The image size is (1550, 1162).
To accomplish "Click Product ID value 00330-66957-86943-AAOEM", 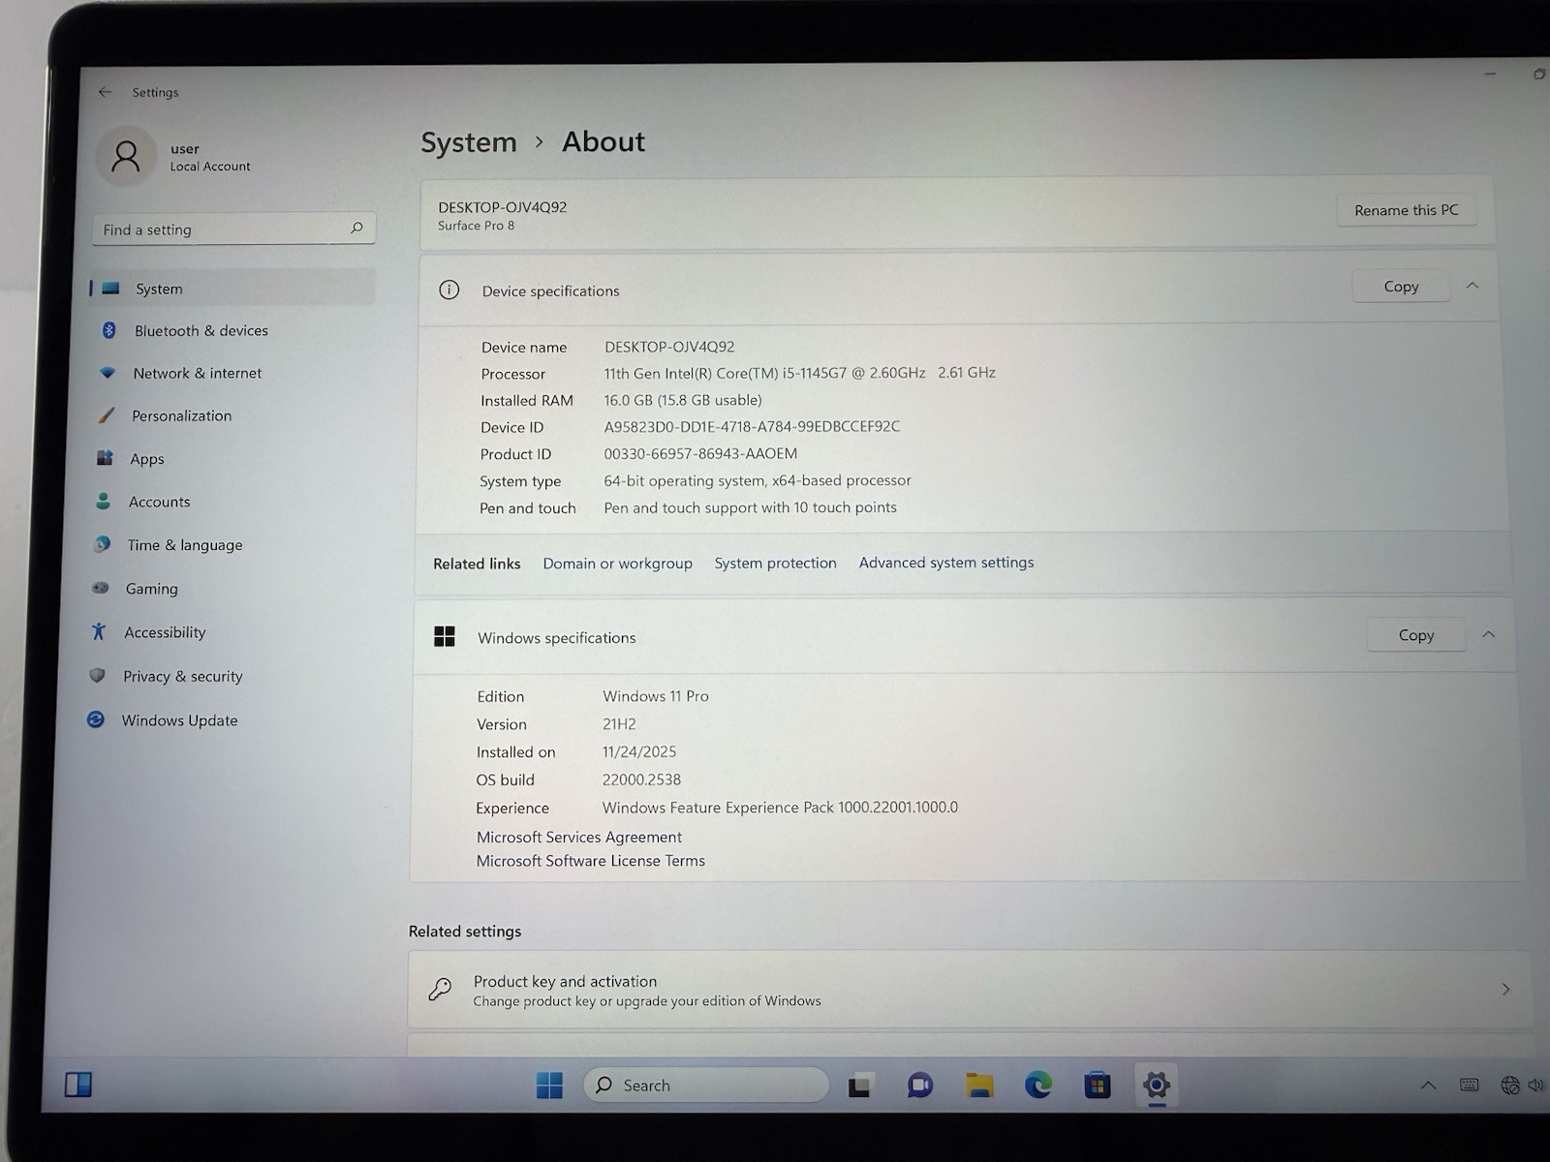I will [700, 453].
